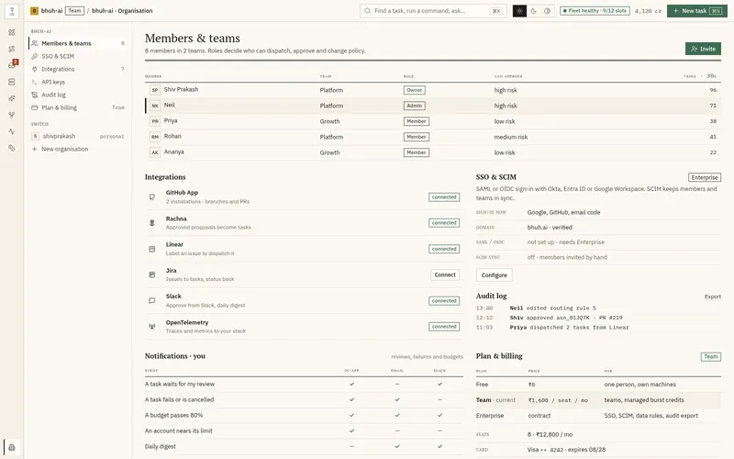
Task: Select Rohan's member row name
Action: pos(172,136)
